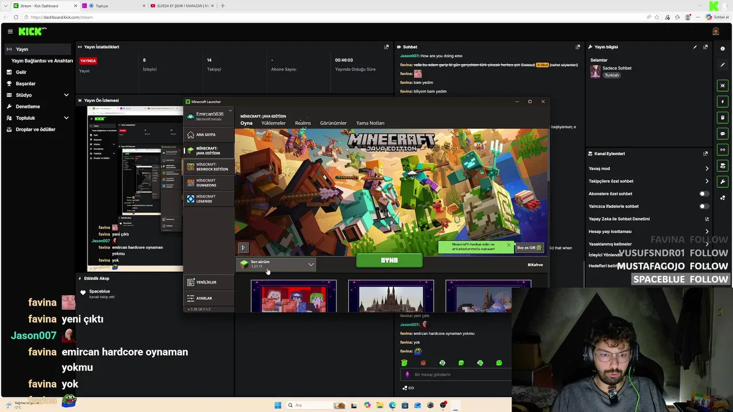
Task: Select Minecraft Dungeons in launcher sidebar
Action: point(208,183)
